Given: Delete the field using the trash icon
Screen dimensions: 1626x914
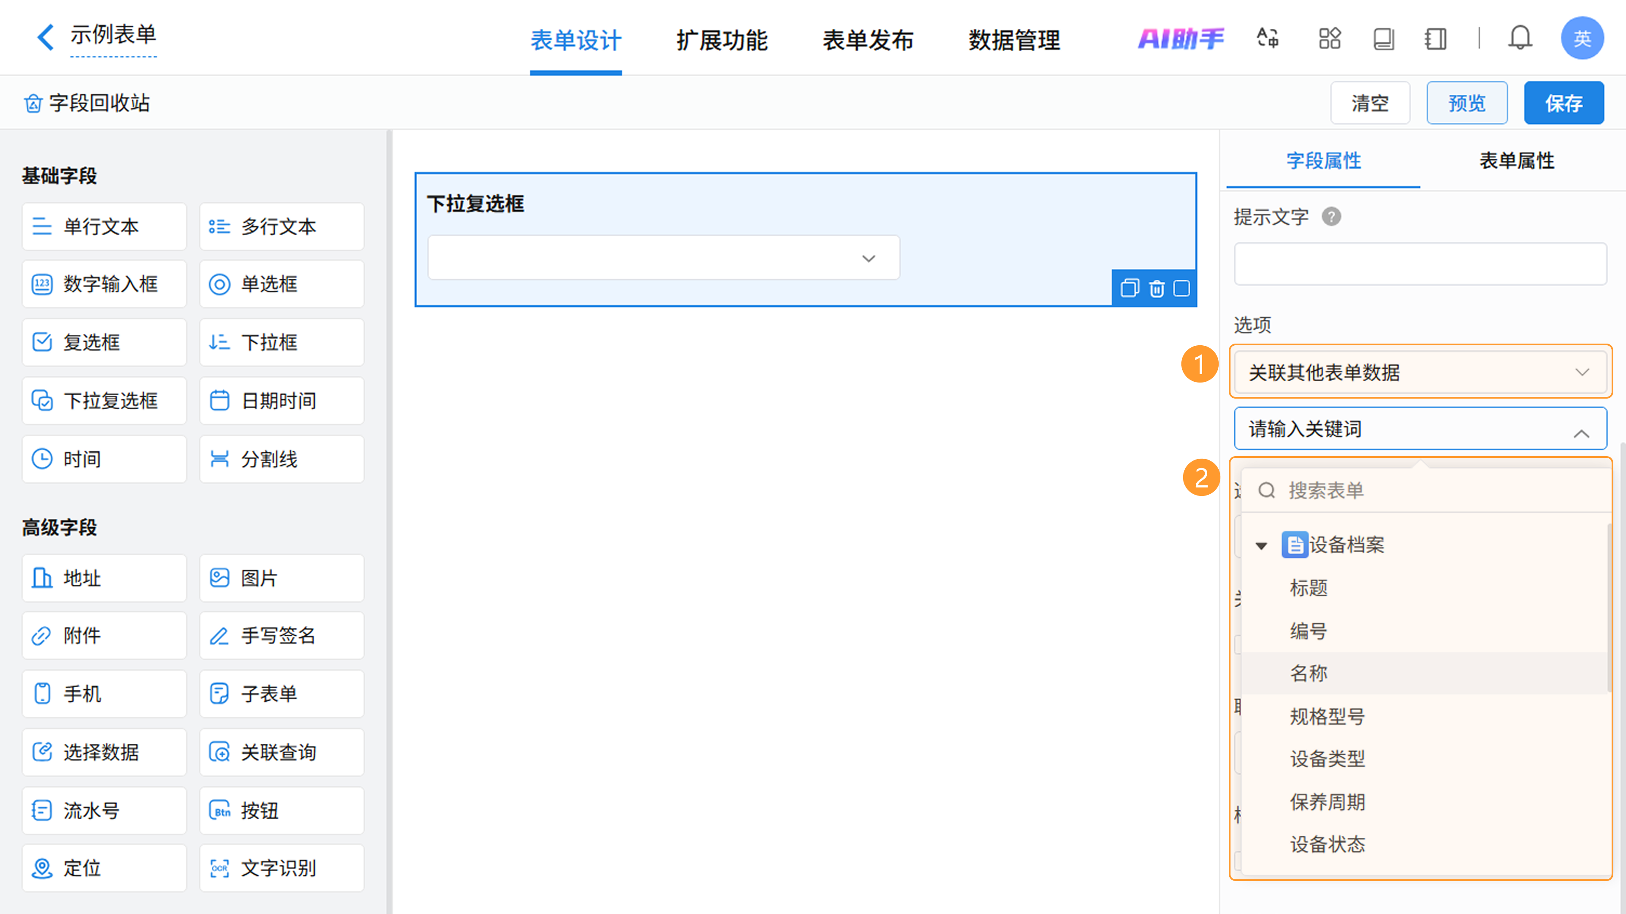Looking at the screenshot, I should 1156,289.
